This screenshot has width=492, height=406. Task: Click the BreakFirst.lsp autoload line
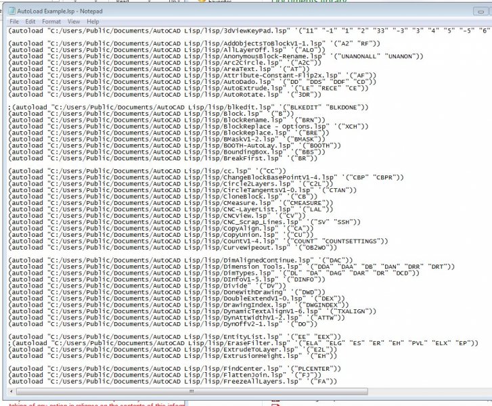pyautogui.click(x=163, y=158)
